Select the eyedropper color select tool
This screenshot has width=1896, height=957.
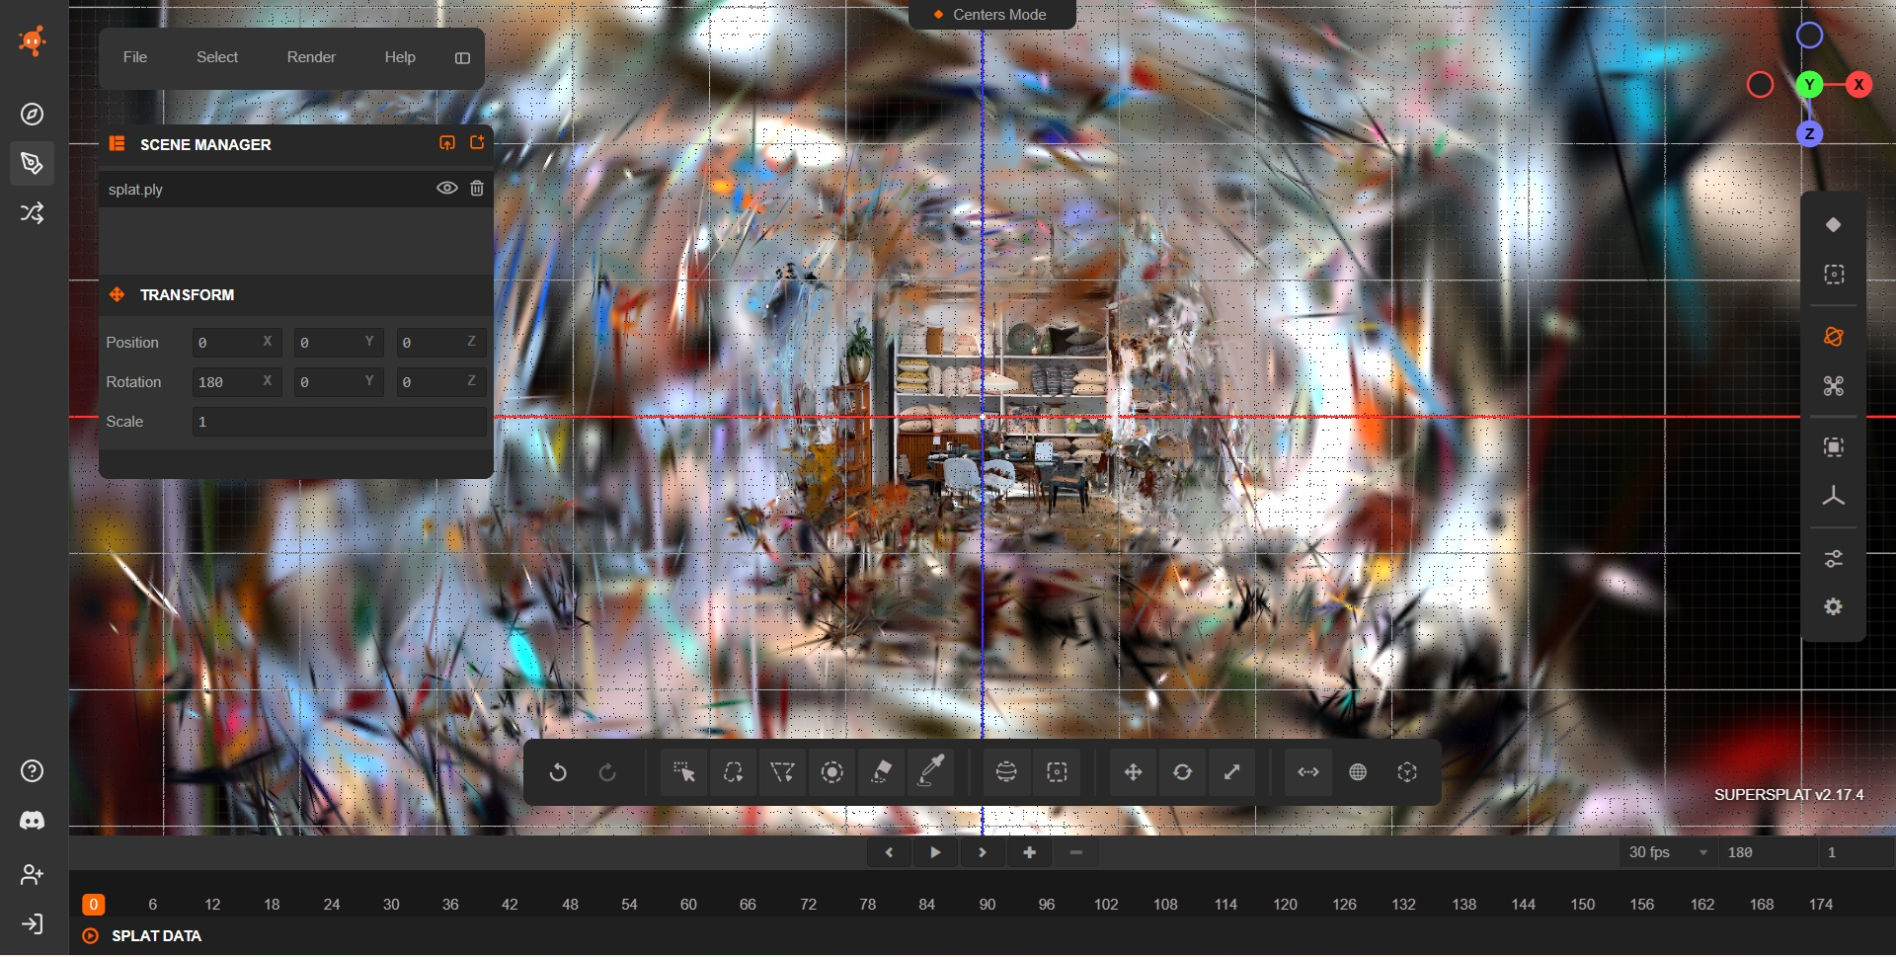click(931, 772)
